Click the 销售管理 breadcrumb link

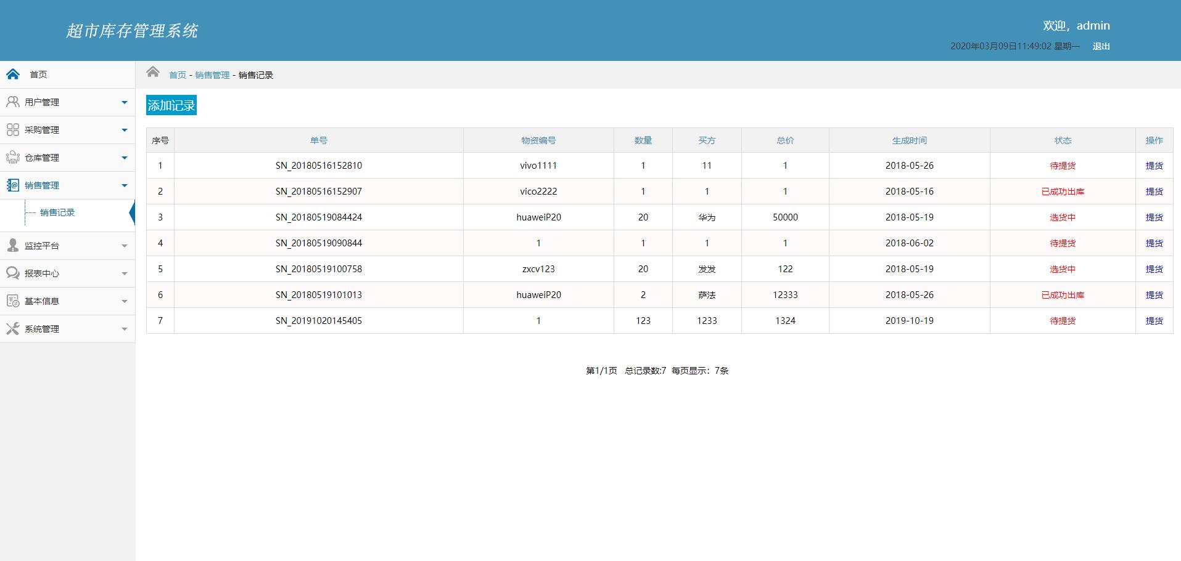(x=212, y=75)
